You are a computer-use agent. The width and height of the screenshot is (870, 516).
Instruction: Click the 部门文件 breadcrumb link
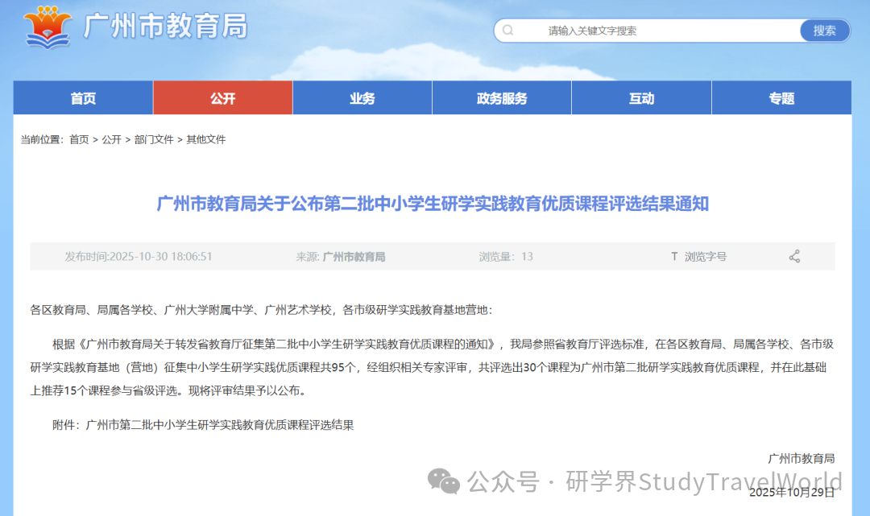[154, 139]
